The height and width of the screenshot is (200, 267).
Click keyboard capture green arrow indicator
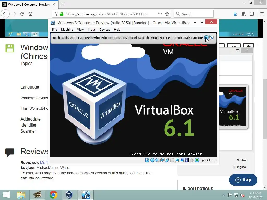[197, 160]
